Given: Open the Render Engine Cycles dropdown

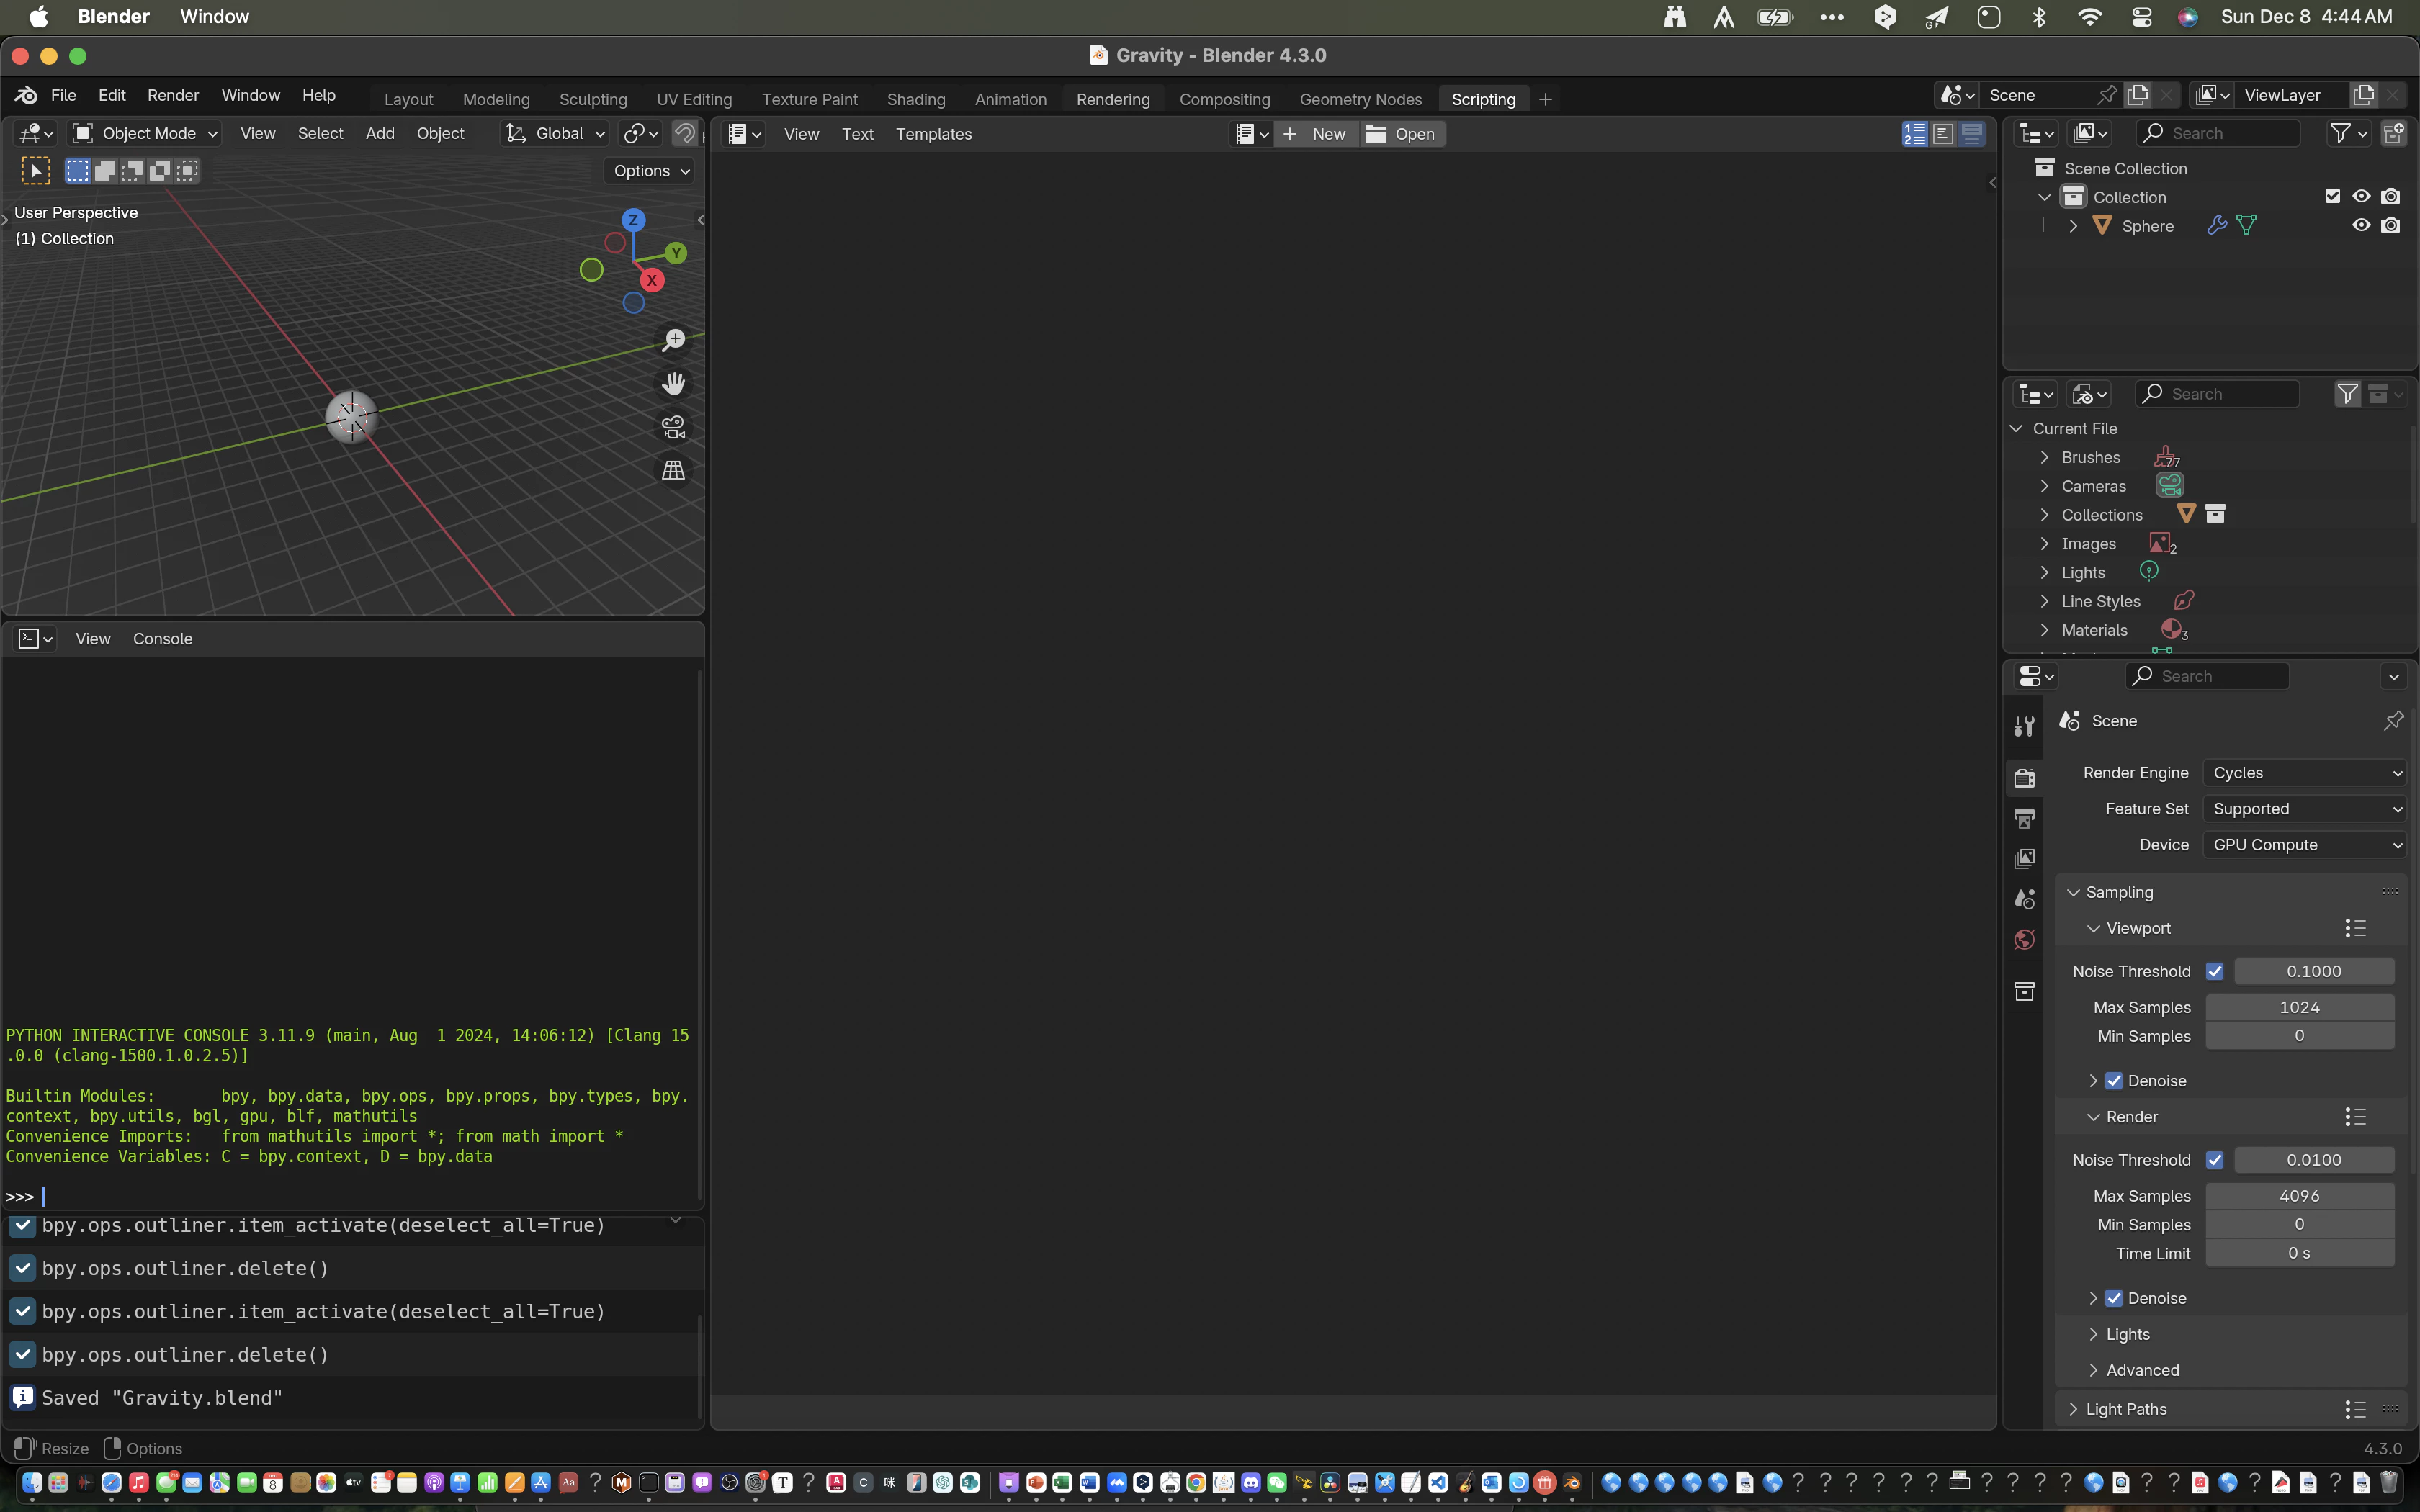Looking at the screenshot, I should [2305, 773].
